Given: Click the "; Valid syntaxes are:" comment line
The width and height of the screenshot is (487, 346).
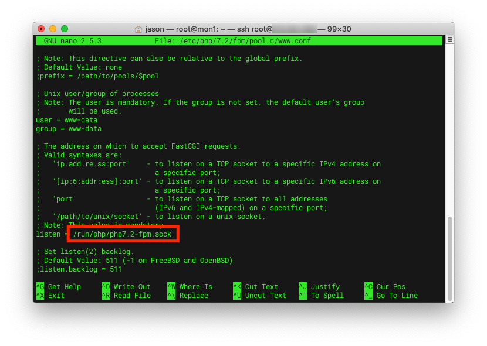Looking at the screenshot, I should tap(79, 155).
